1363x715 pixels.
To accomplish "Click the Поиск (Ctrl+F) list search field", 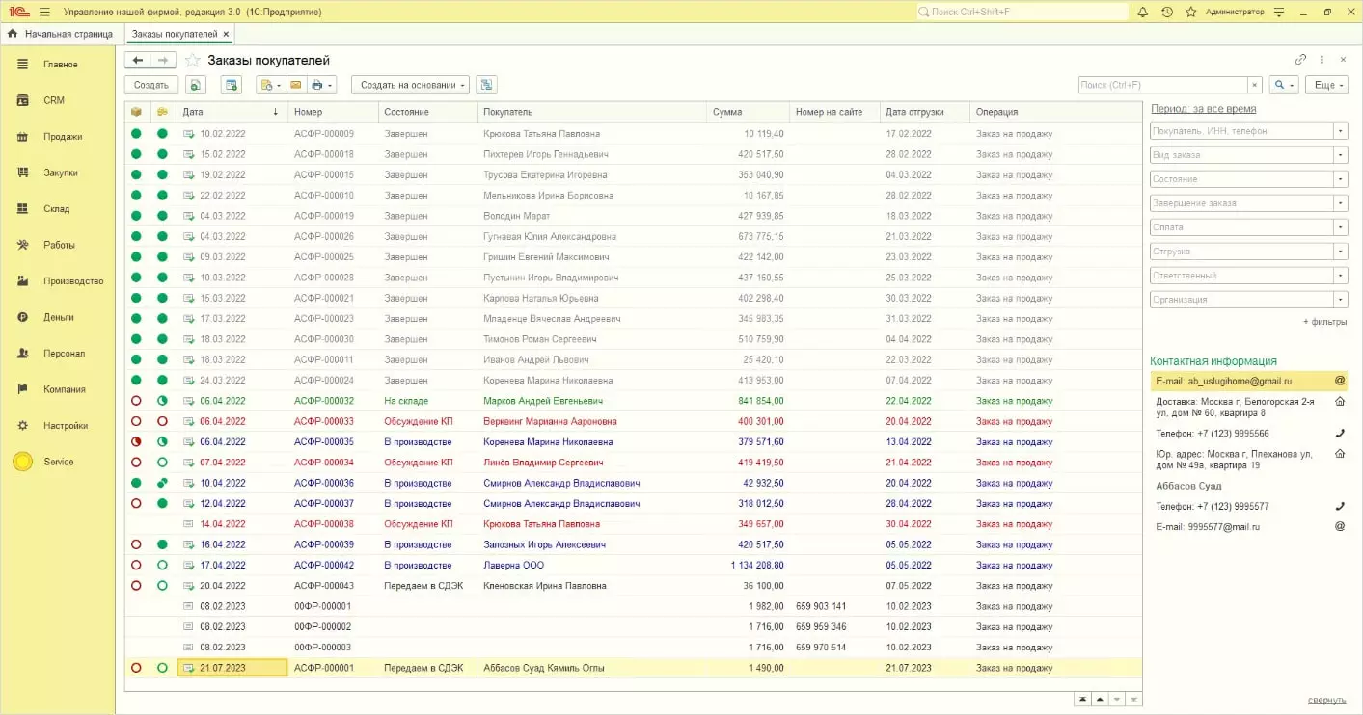I will click(x=1162, y=85).
